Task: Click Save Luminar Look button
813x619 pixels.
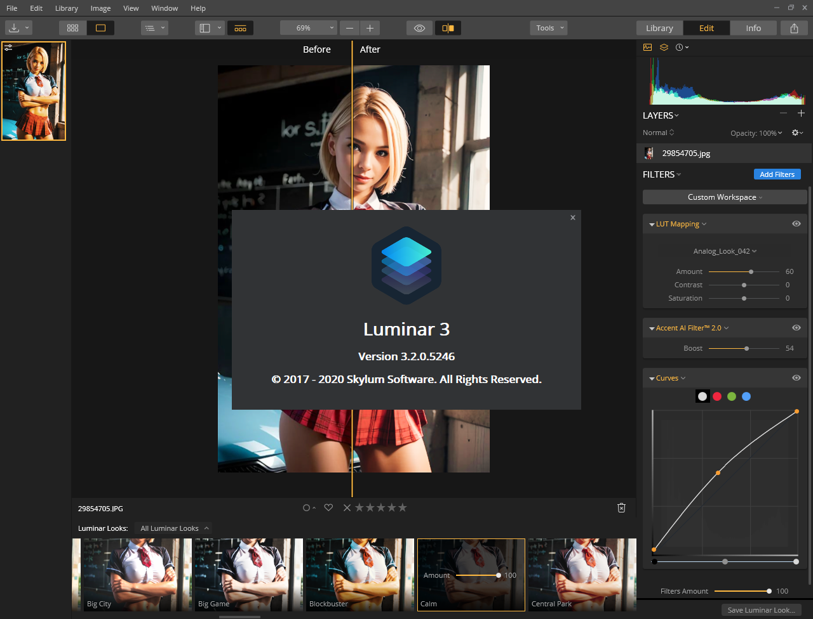Action: coord(761,610)
